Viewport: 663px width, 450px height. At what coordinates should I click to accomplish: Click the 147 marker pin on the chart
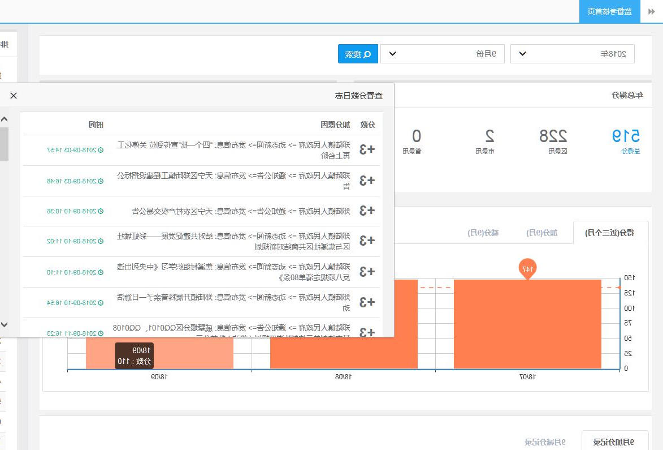pos(527,268)
